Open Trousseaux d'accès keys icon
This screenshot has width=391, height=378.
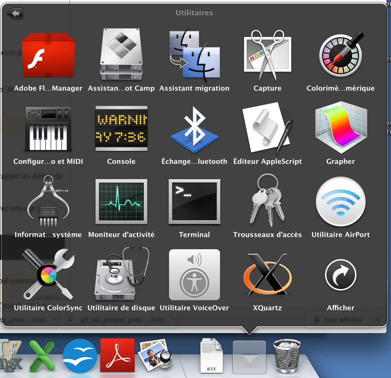(x=268, y=200)
